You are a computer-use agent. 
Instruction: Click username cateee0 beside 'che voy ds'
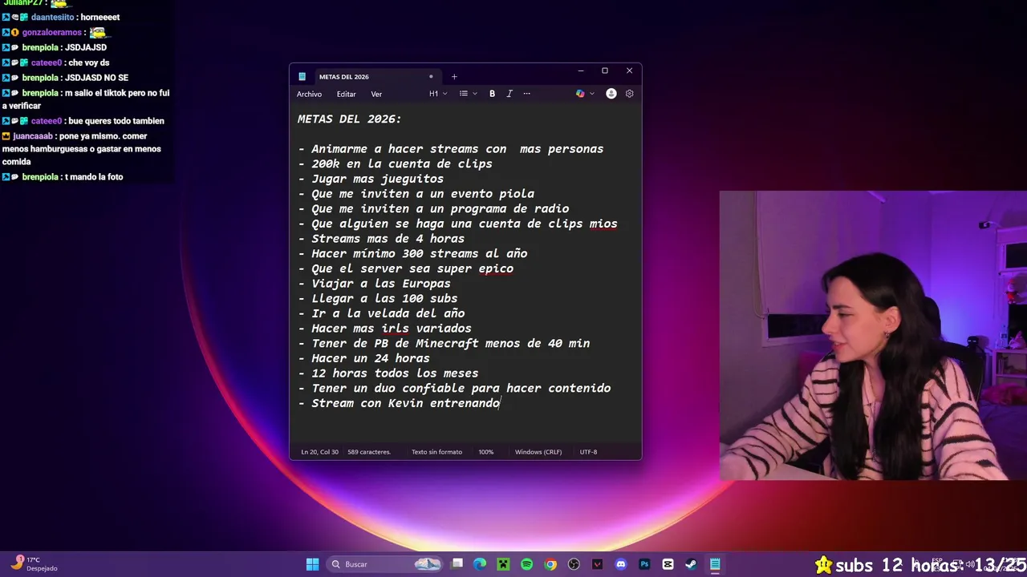point(47,63)
